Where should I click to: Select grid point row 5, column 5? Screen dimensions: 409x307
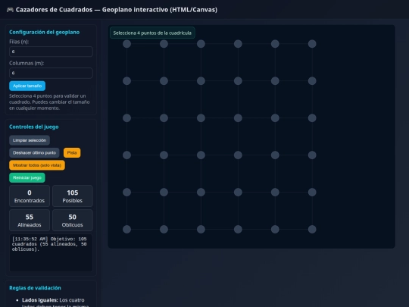click(x=275, y=192)
